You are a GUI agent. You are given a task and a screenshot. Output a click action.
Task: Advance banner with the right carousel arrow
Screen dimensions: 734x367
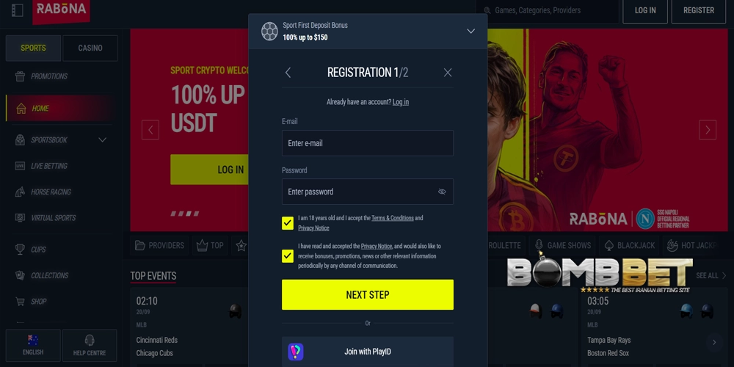click(x=708, y=130)
